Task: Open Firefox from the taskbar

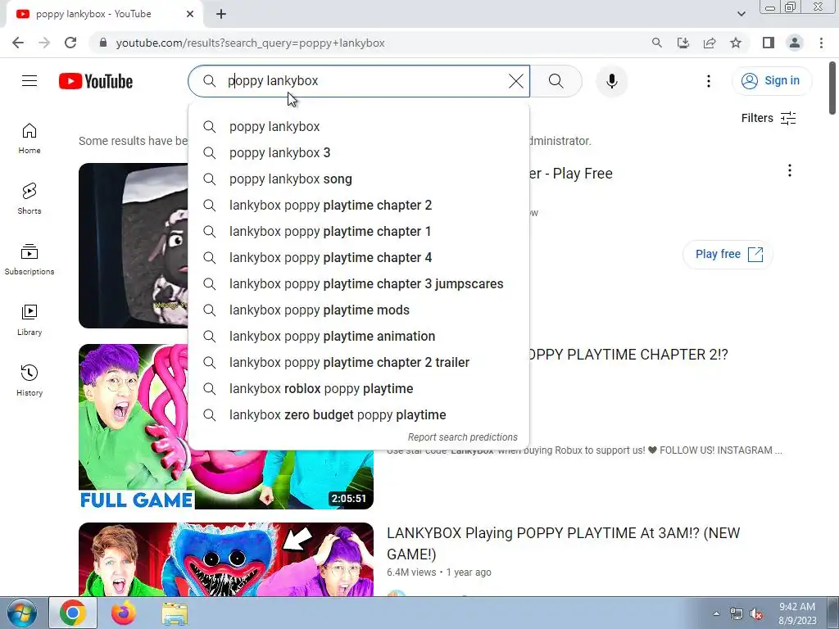Action: 124,613
